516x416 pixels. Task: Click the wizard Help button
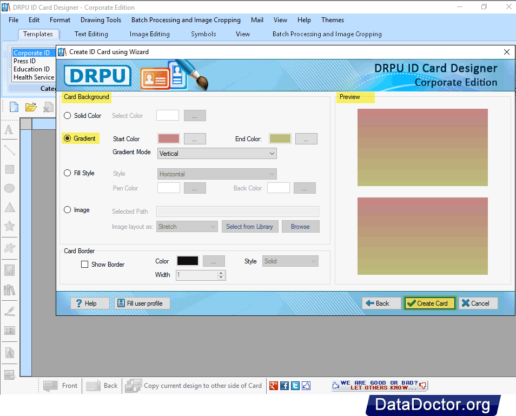[x=90, y=303]
